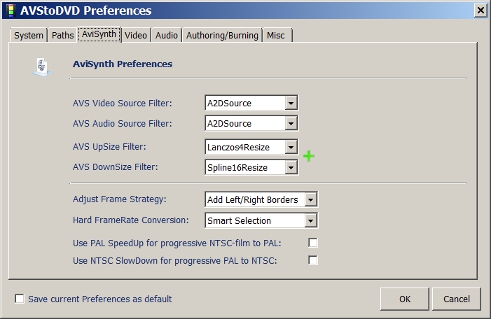
Task: Check Save current Preferences as default
Action: (19, 299)
